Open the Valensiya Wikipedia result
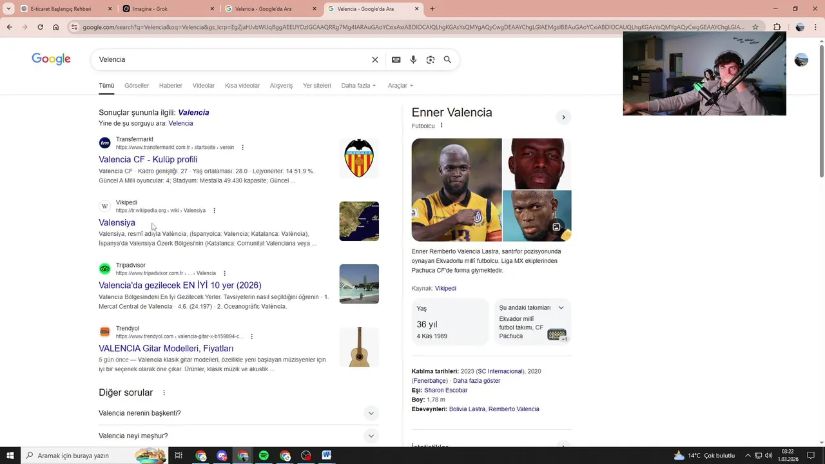Screen dimensions: 825x464 pos(117,222)
